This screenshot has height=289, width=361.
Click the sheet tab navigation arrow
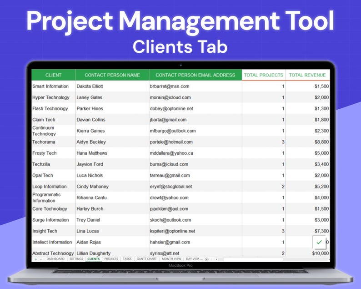36,259
